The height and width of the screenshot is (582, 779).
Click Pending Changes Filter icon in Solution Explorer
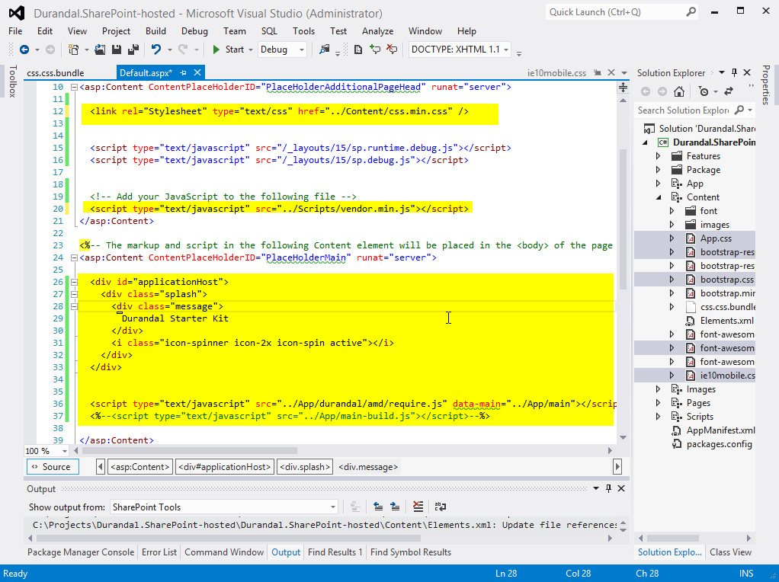point(704,91)
